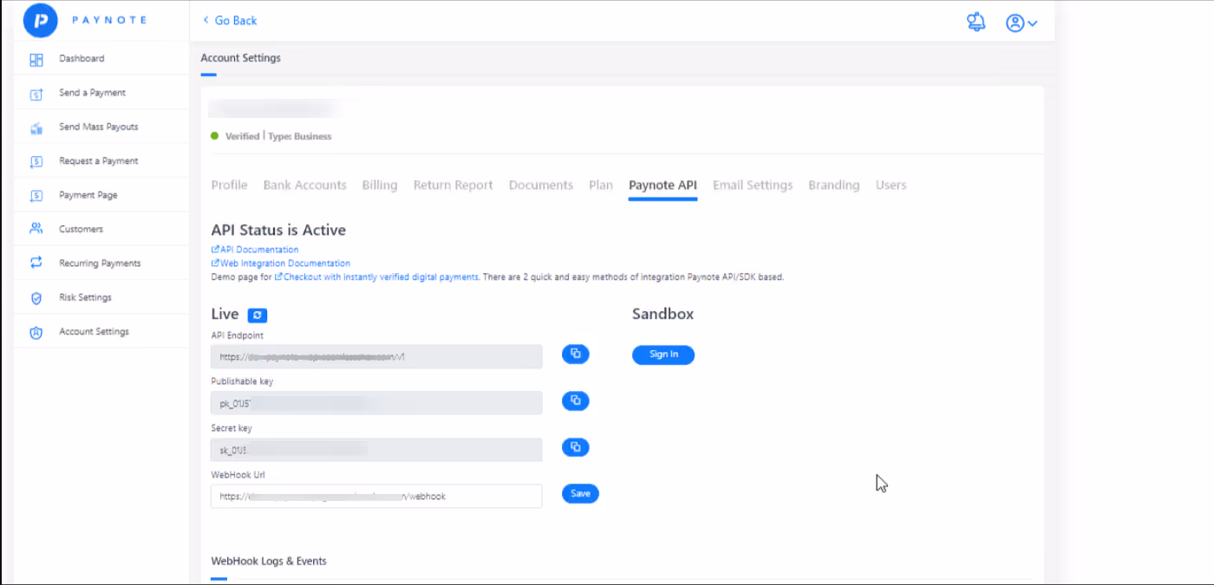Switch to the Billing tab
Viewport: 1214px width, 585px height.
[x=380, y=185]
